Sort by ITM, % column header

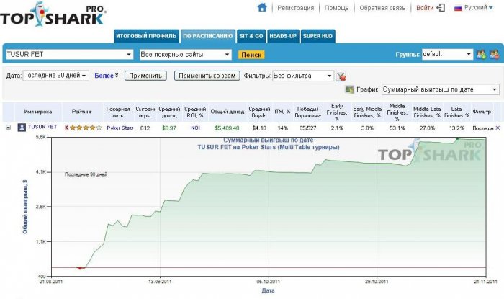(x=282, y=112)
